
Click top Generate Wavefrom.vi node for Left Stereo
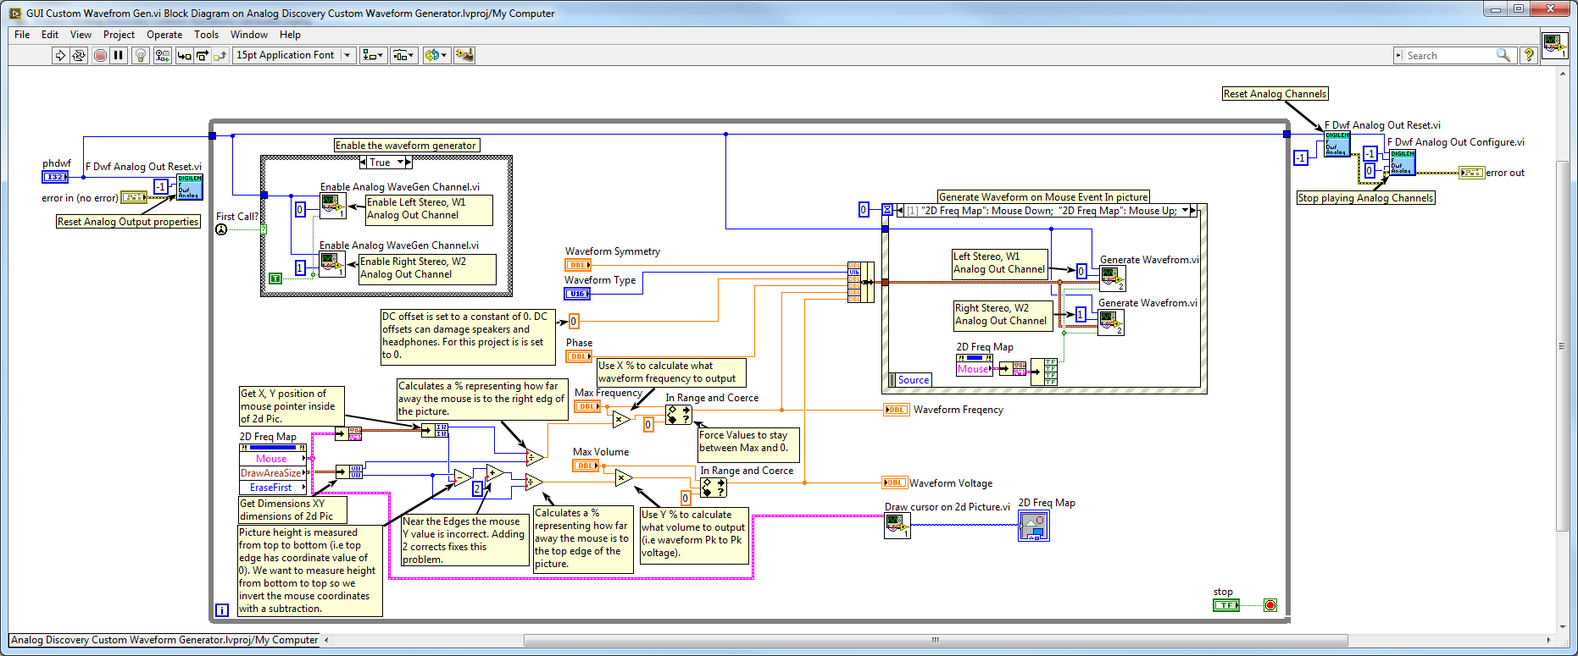(1112, 278)
